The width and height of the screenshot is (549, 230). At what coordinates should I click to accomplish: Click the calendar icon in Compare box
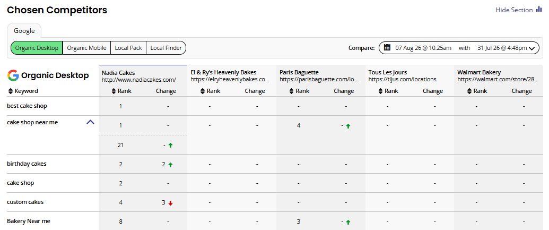pyautogui.click(x=387, y=47)
